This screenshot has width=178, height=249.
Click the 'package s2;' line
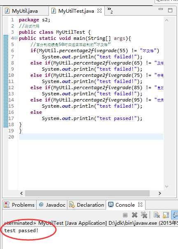click(35, 20)
